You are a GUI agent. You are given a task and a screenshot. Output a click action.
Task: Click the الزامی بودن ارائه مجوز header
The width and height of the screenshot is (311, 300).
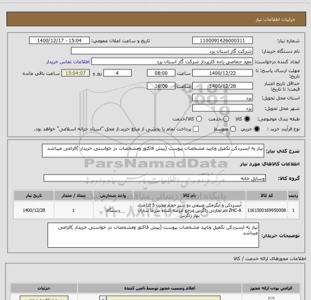point(271,288)
